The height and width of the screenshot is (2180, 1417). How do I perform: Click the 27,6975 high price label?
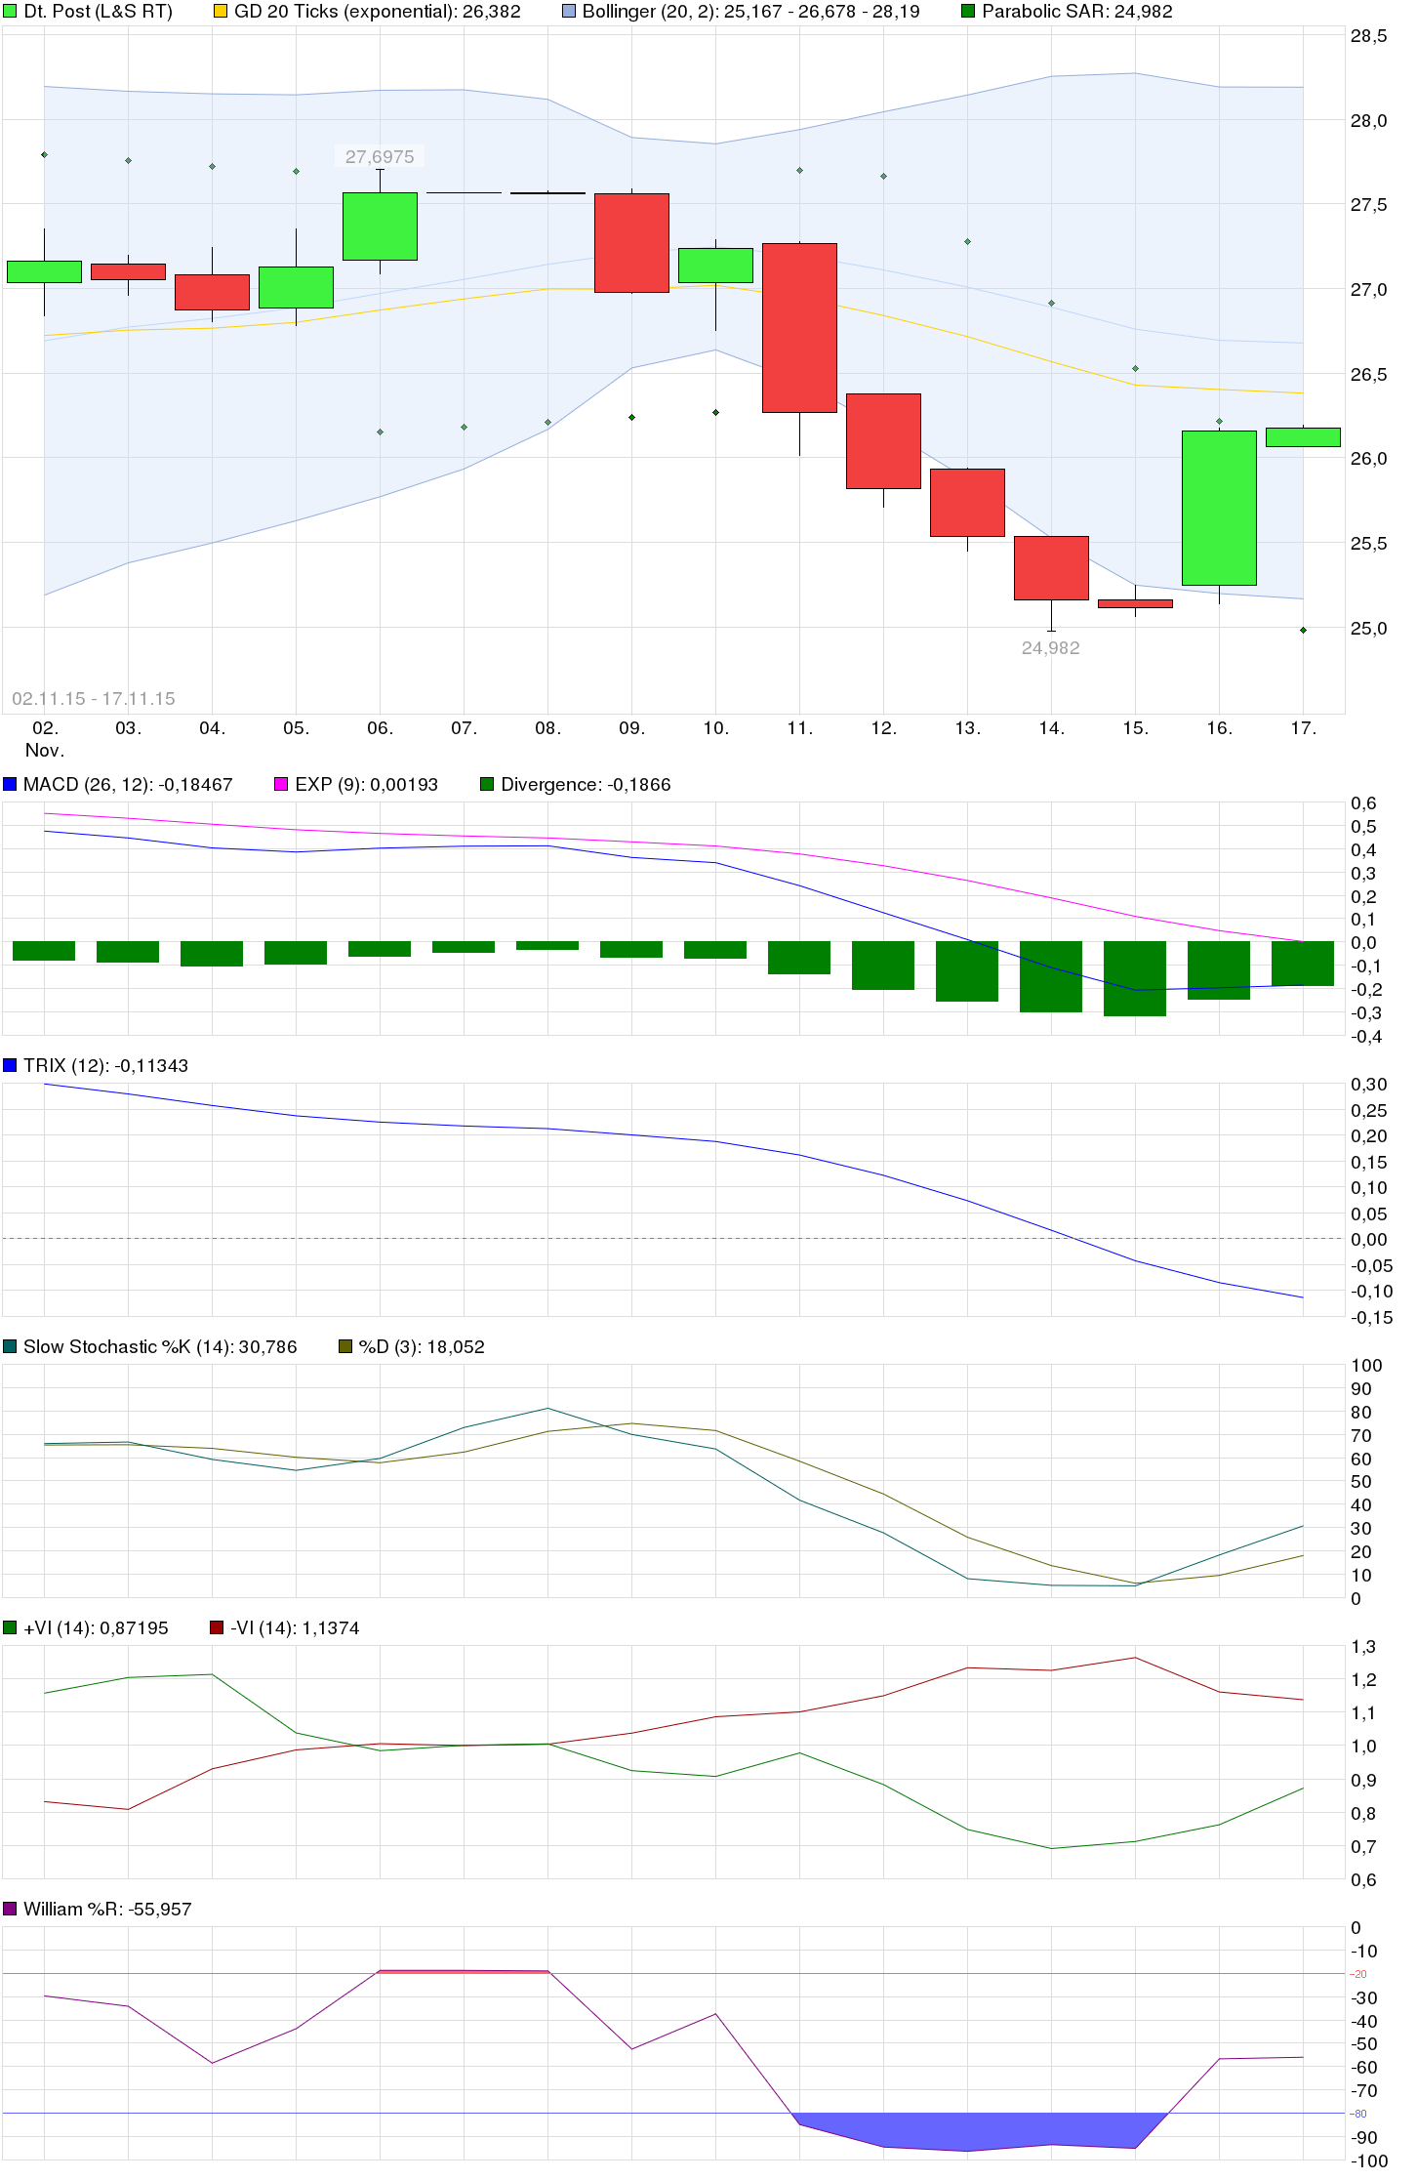380,156
